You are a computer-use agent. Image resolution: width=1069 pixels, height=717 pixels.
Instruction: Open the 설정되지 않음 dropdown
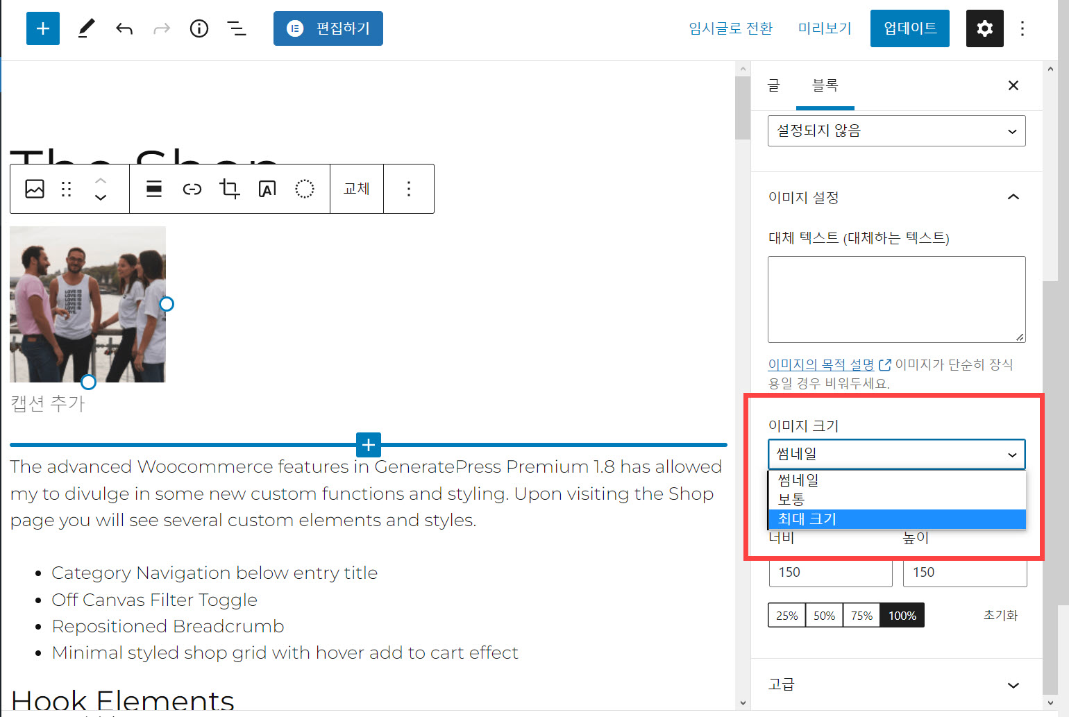pos(896,130)
